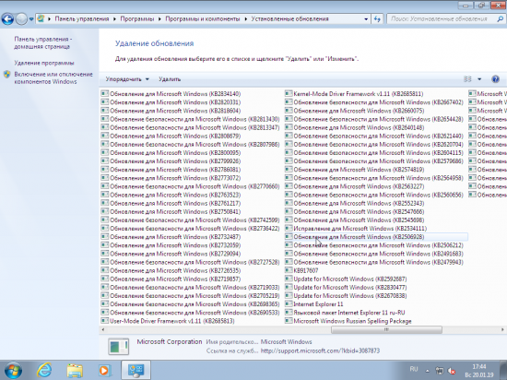Expand the address bar history dropdown
This screenshot has width=507, height=380.
366,19
